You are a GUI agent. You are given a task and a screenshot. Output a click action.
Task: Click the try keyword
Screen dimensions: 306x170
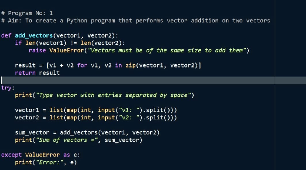tap(6, 88)
